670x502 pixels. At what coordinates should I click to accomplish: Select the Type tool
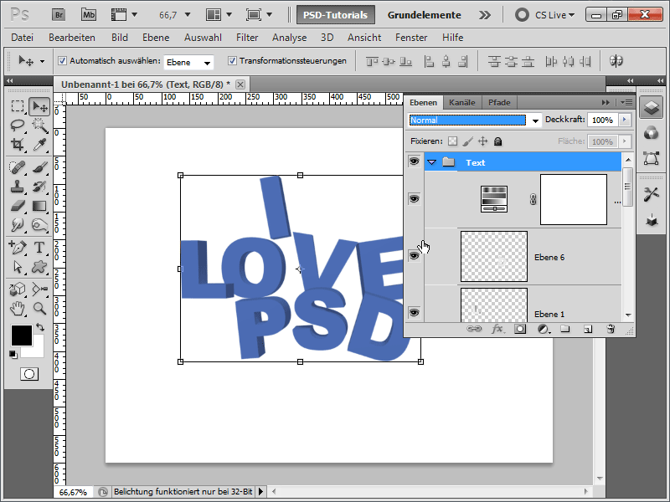tap(39, 247)
